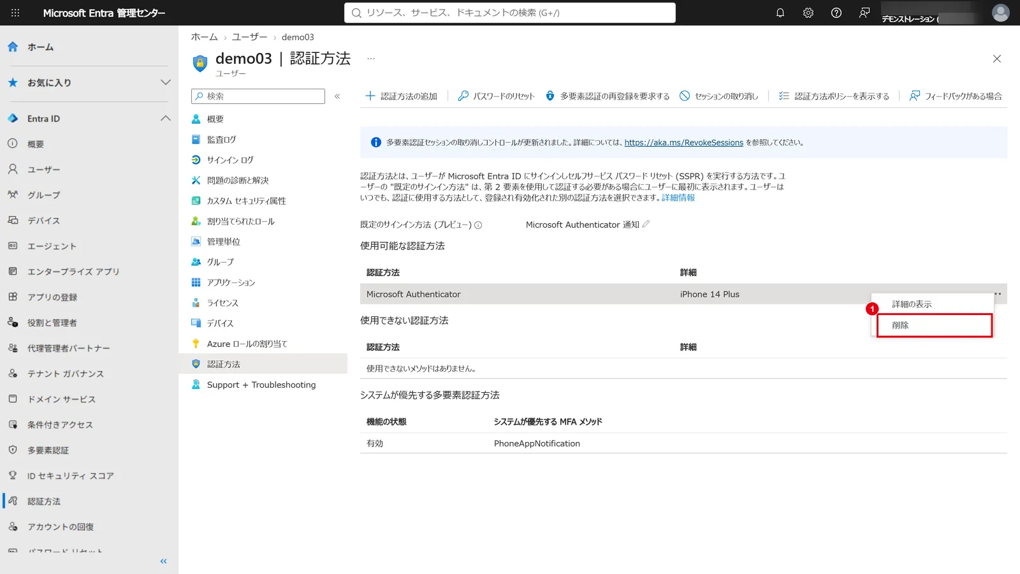Open Support + Troubleshooting

261,385
